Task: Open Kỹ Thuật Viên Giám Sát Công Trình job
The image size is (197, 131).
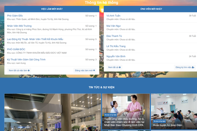Action: click(26, 59)
